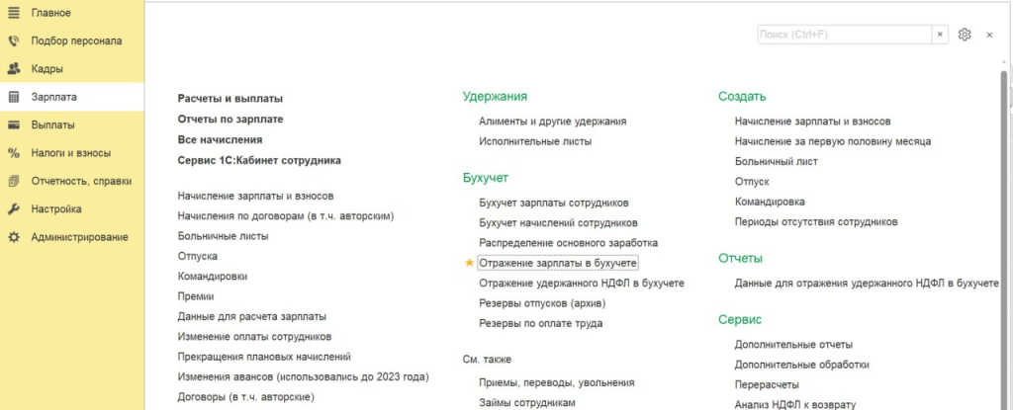Select the Зарплата section
Screen dimensions: 1013x410
pyautogui.click(x=71, y=97)
